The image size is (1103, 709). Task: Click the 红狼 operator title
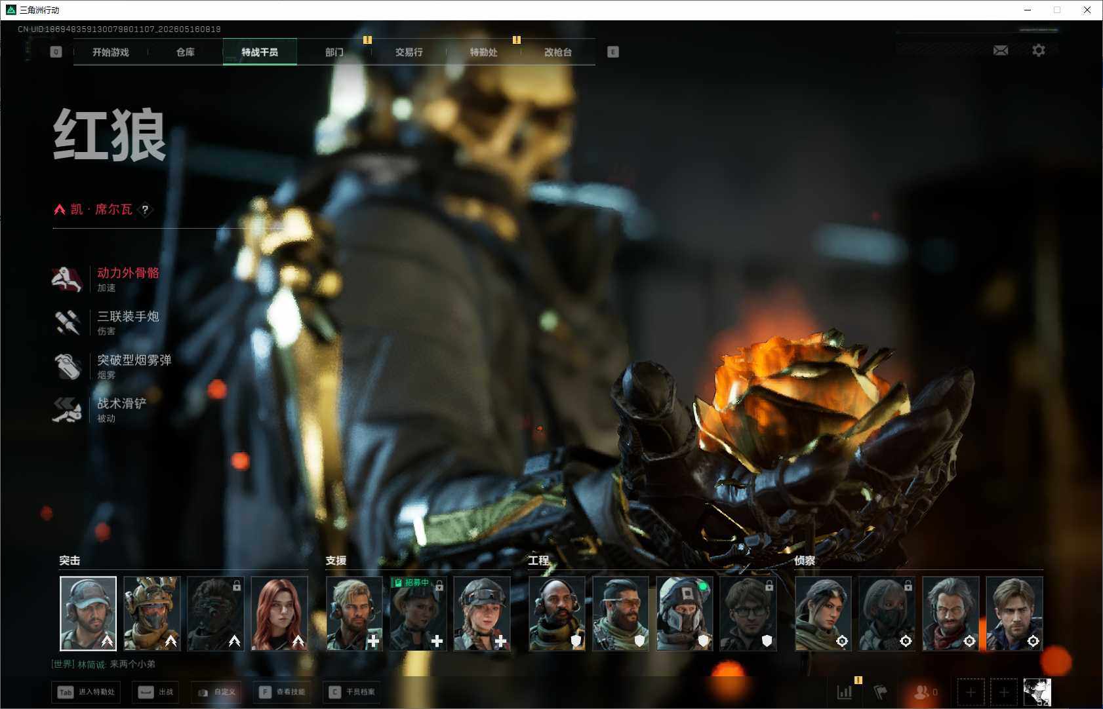110,135
